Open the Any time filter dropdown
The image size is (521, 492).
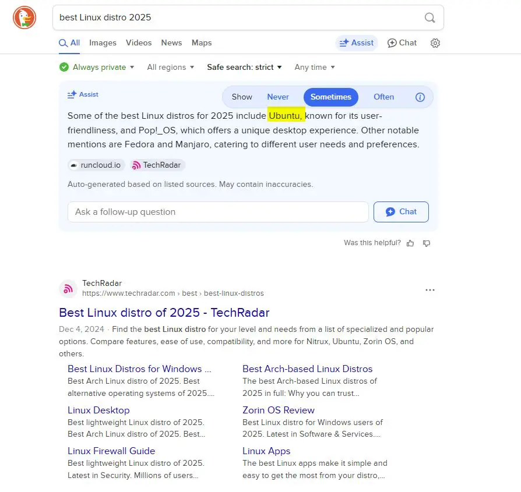315,67
